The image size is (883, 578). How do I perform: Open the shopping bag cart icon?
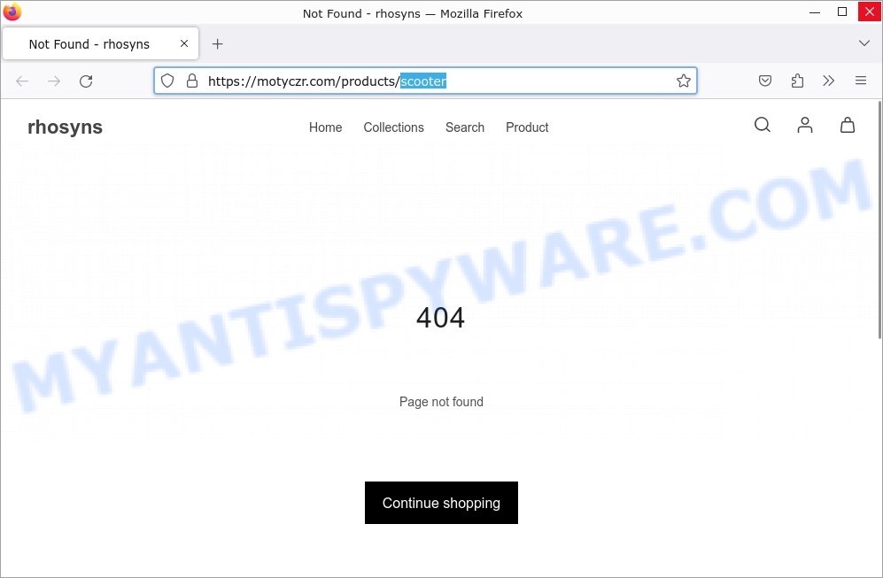click(848, 125)
